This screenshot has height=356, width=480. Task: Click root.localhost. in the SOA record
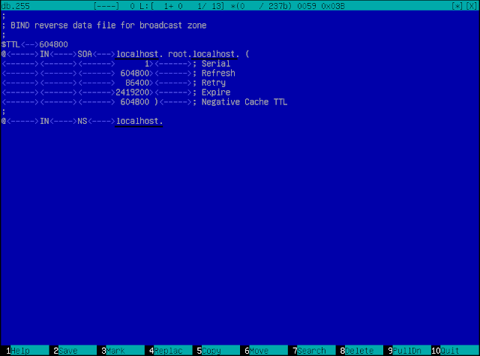click(x=203, y=54)
